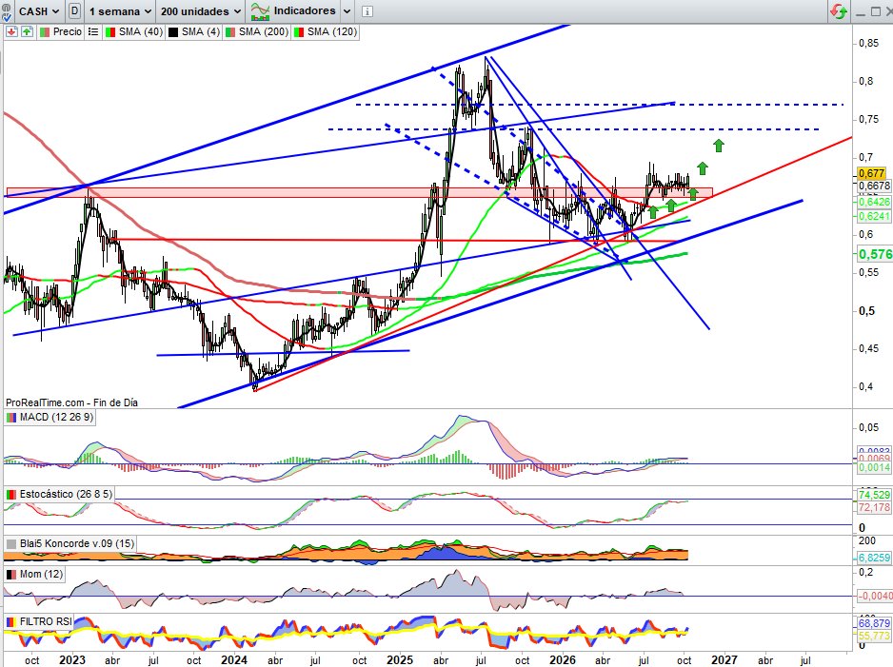Screen dimensions: 893x667
Task: Click the 2023 year label on time axis
Action: [72, 660]
